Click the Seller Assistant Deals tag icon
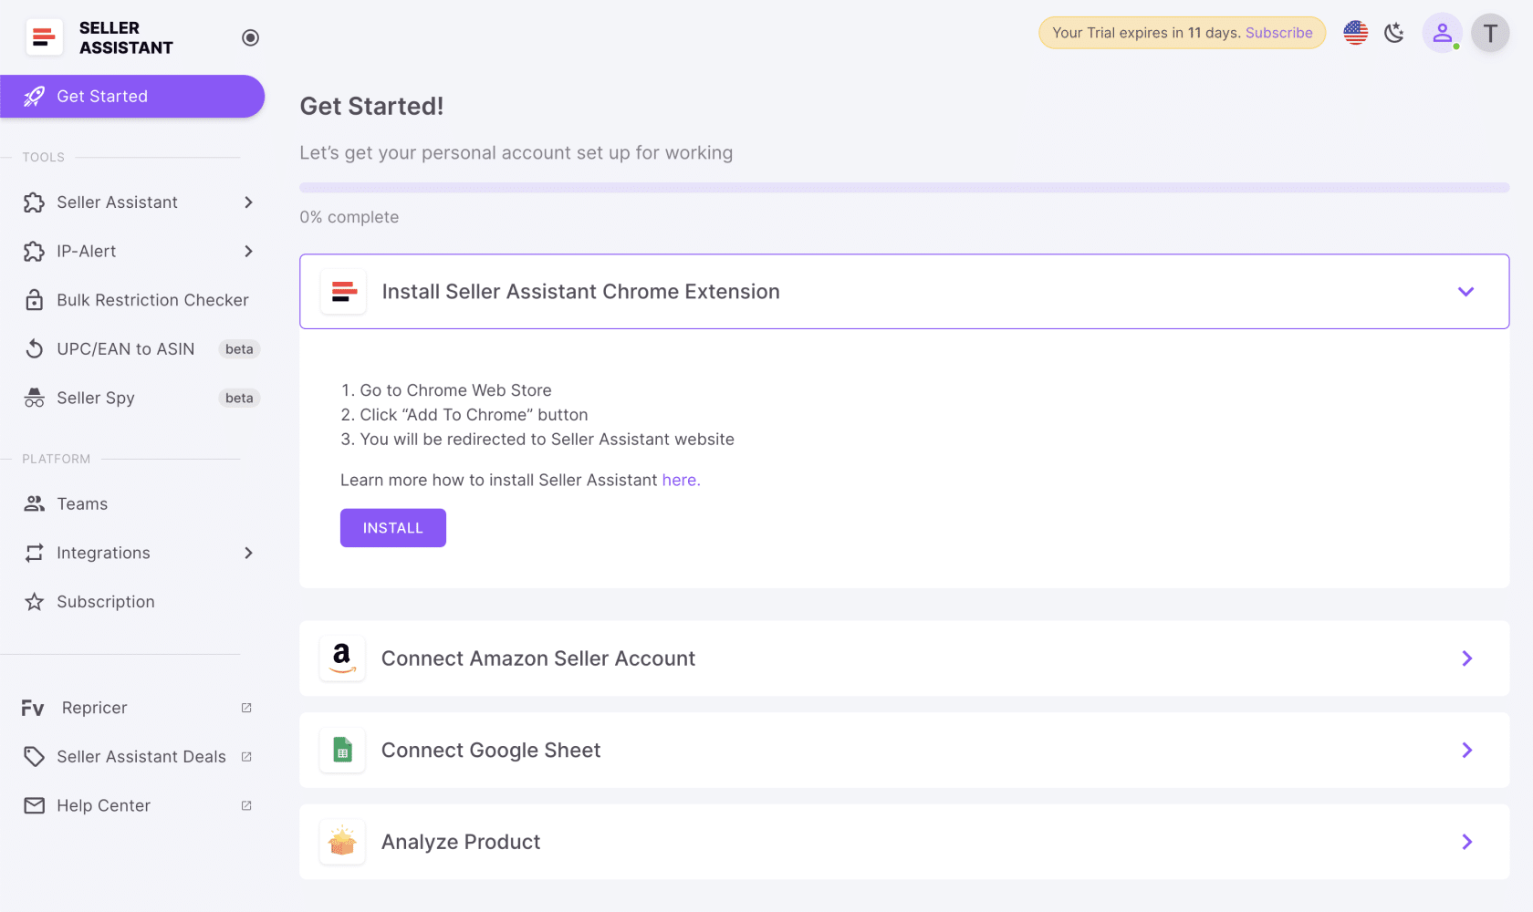This screenshot has width=1533, height=912. coord(34,757)
